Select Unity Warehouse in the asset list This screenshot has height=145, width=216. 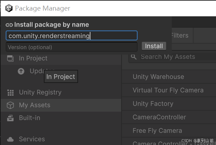(158, 77)
